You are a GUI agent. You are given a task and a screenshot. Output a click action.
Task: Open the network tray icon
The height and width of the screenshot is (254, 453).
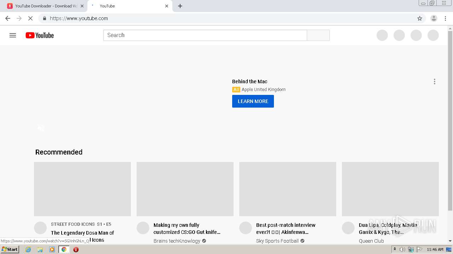(x=411, y=249)
